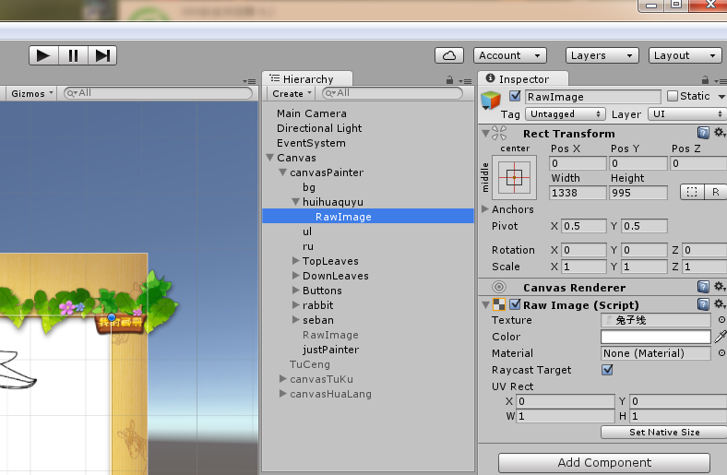
Task: Switch to the Inspector tab
Action: coord(522,78)
